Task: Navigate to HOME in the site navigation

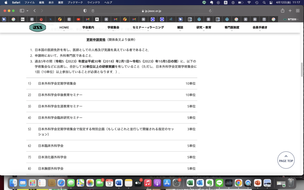Action: 64,27
